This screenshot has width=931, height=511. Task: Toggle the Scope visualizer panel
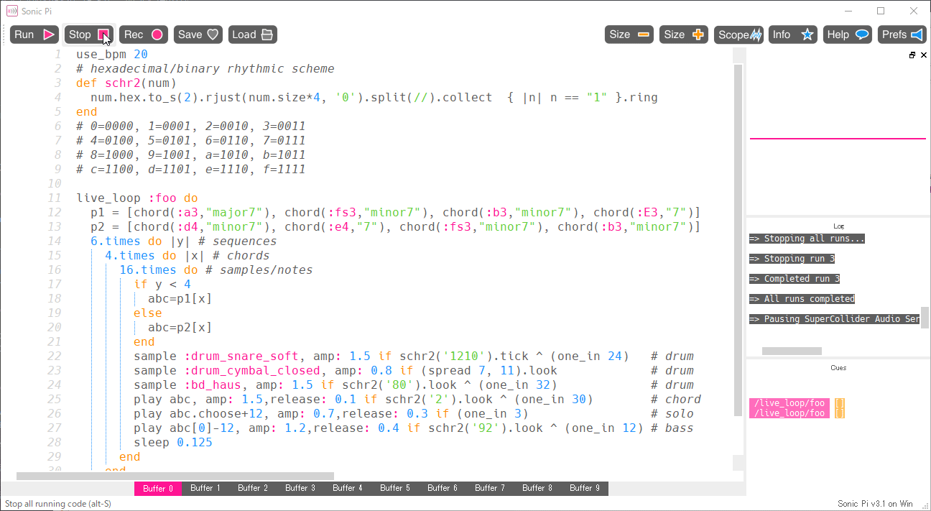point(738,34)
